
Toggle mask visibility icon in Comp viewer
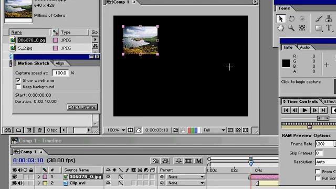pyautogui.click(x=139, y=130)
